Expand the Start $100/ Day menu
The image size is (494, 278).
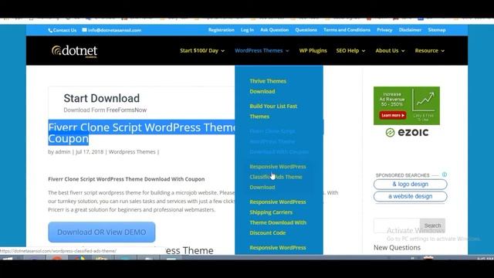[202, 51]
